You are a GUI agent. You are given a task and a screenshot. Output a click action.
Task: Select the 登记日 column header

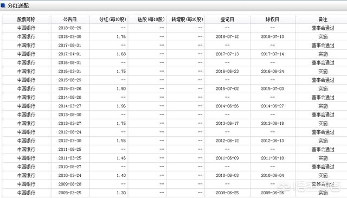tap(227, 20)
